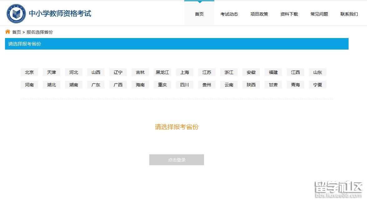Click the 首页 breadcrumb link
This screenshot has width=367, height=202.
pos(17,32)
